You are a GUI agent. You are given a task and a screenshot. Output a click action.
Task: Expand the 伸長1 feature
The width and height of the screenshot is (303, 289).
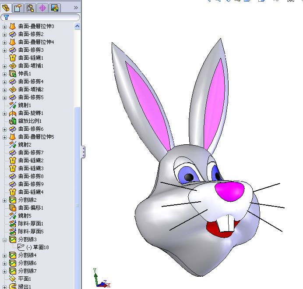pyautogui.click(x=4, y=74)
